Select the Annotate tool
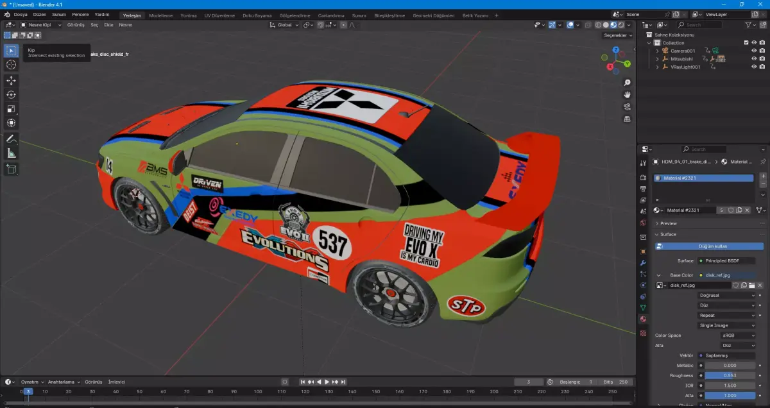Viewport: 770px width, 408px height. point(11,139)
